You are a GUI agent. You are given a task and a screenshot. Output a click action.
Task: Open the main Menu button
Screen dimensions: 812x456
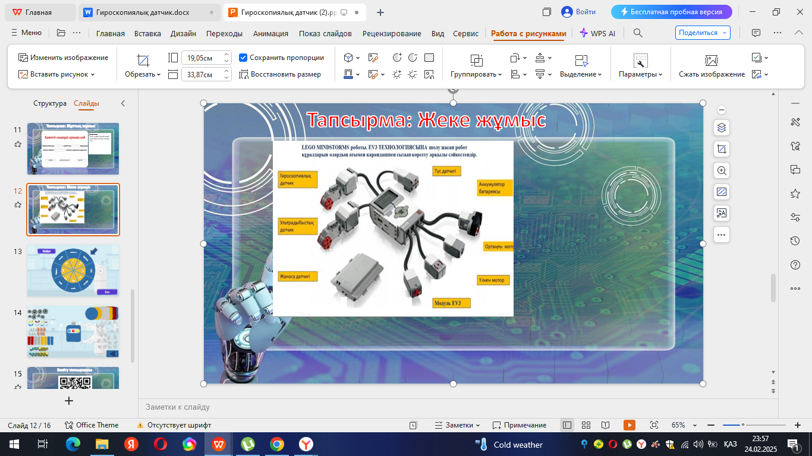[x=26, y=33]
